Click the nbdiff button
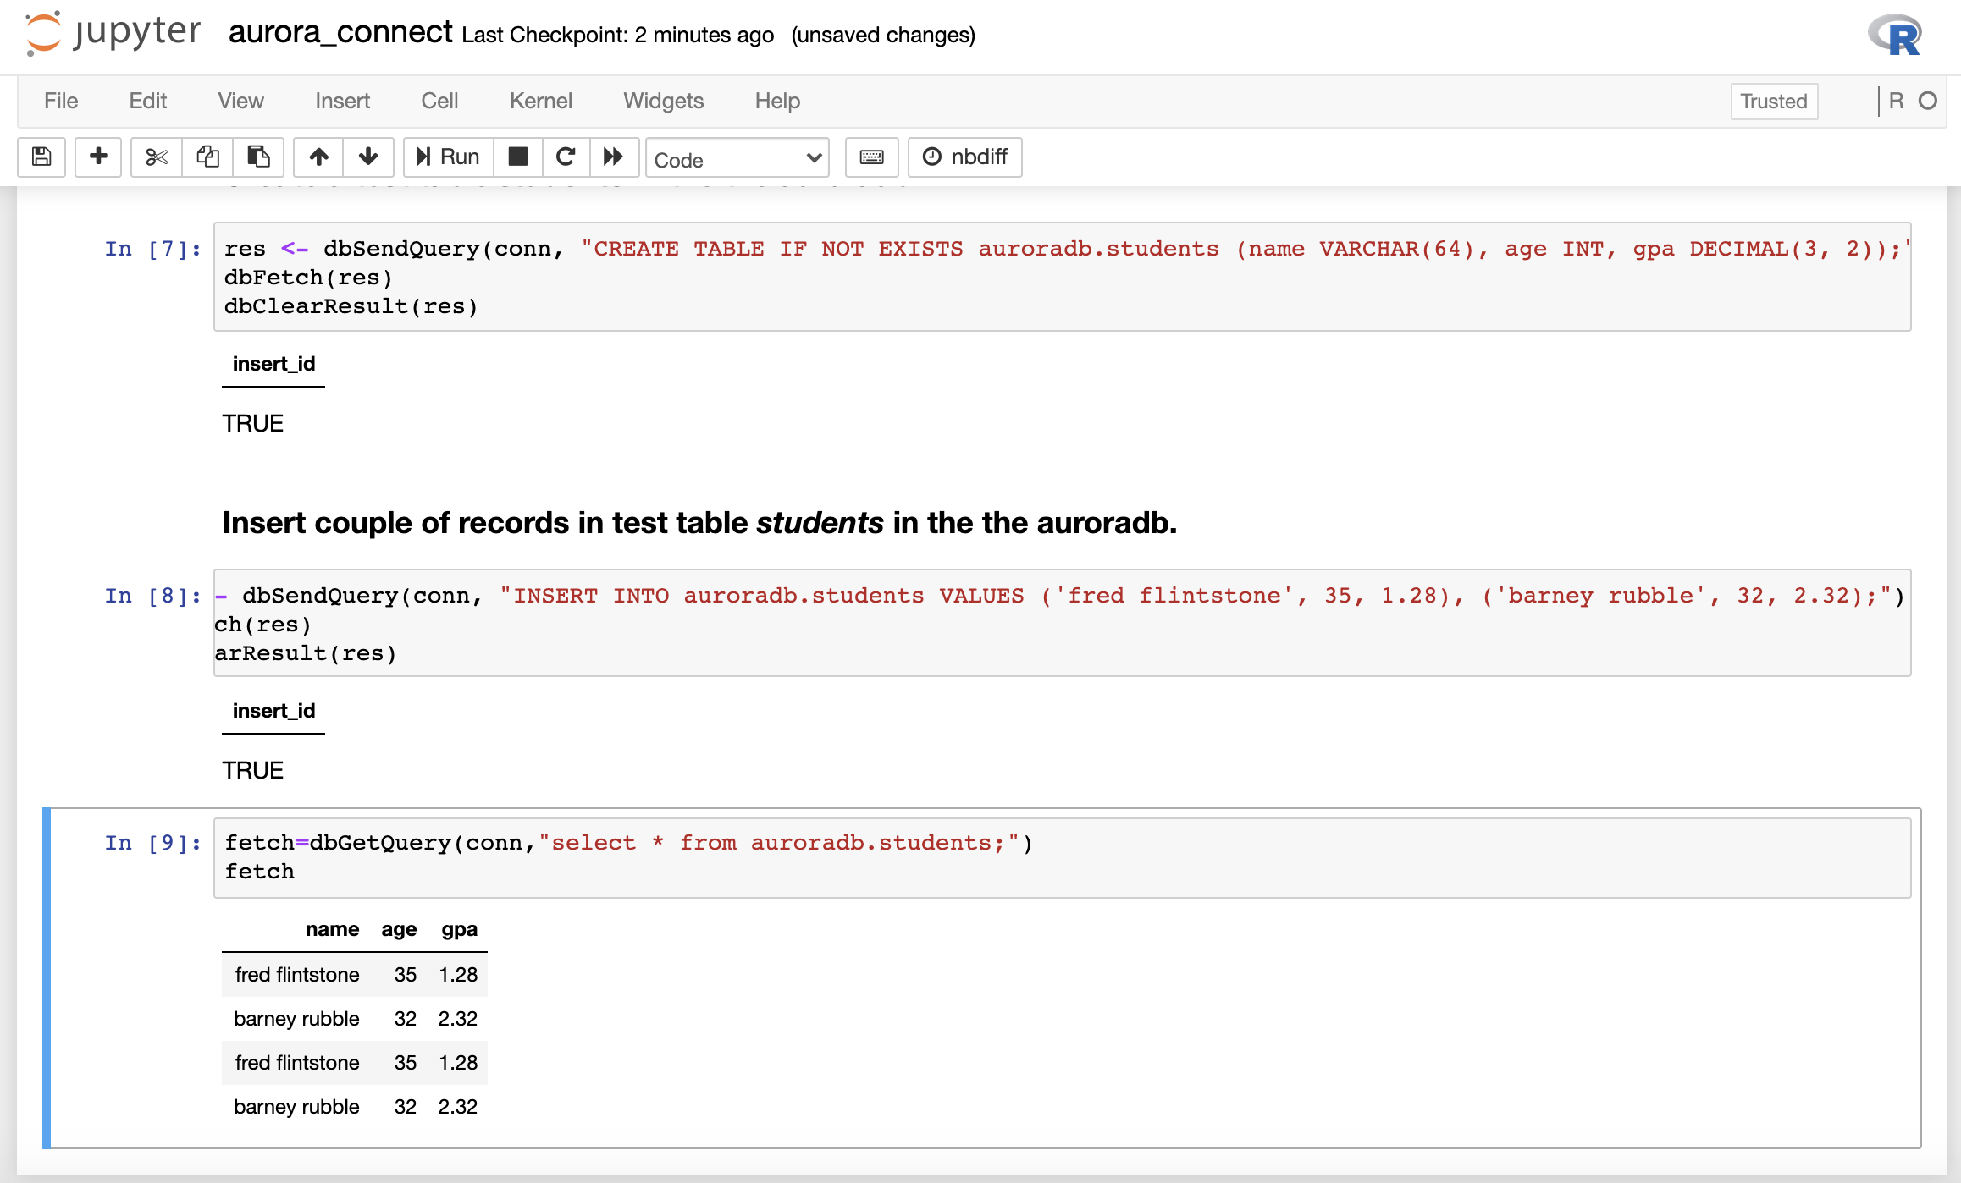This screenshot has width=1961, height=1183. (965, 157)
